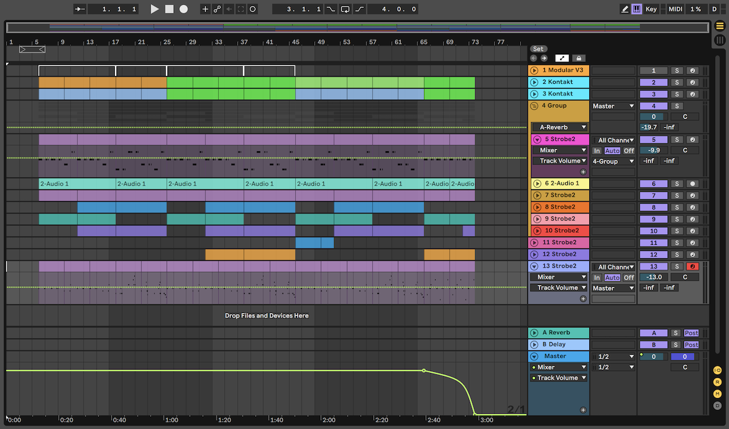Toggle the Computer MIDI Keyboard icon

pos(637,9)
